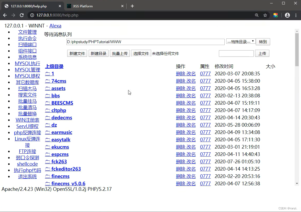The width and height of the screenshot is (301, 212).
Task: Open 批量挂马 link
Action: [27, 101]
